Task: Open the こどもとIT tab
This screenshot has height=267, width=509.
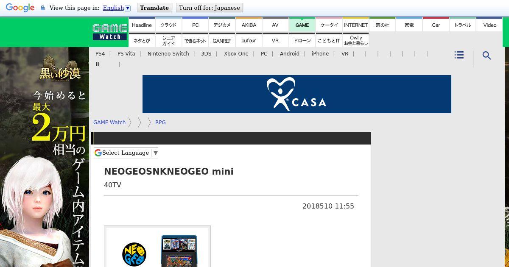Action: tap(329, 41)
